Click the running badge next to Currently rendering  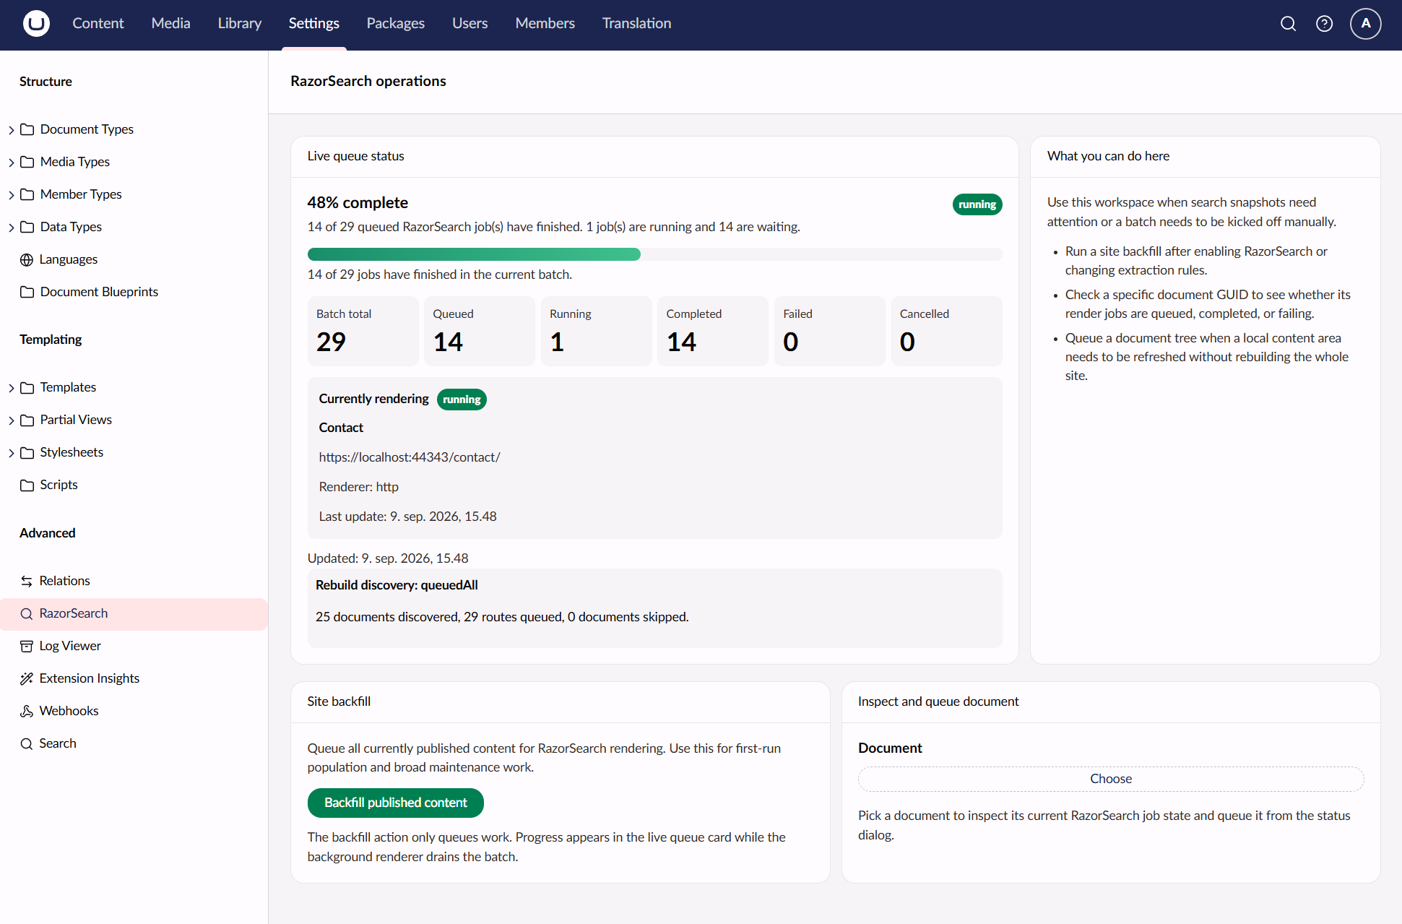pos(462,400)
